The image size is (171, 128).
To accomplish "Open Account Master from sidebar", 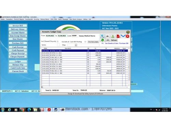I will 18,32.
